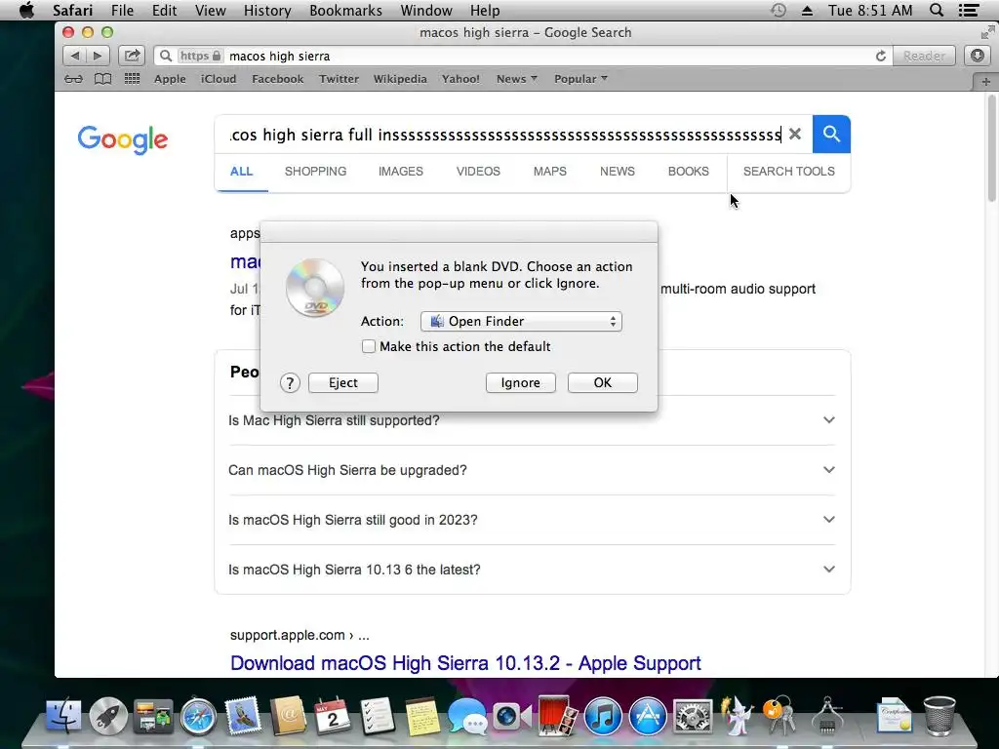Image resolution: width=999 pixels, height=749 pixels.
Task: Open FaceTime camera icon in Dock
Action: (511, 716)
